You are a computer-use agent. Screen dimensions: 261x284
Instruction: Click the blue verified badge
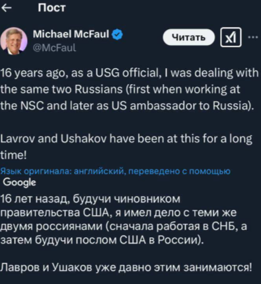click(x=117, y=34)
